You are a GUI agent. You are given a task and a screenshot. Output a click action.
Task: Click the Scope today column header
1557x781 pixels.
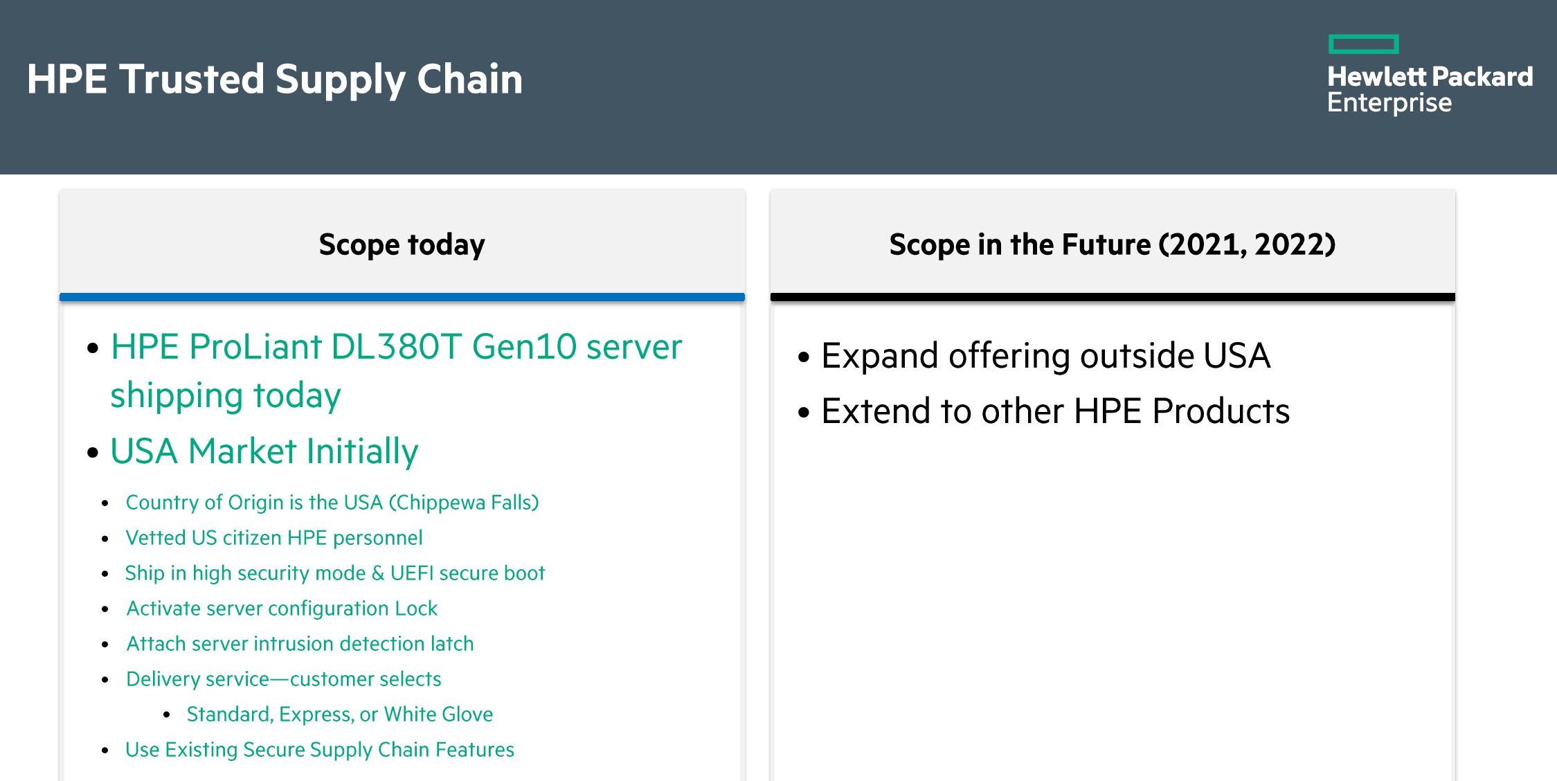coord(402,244)
